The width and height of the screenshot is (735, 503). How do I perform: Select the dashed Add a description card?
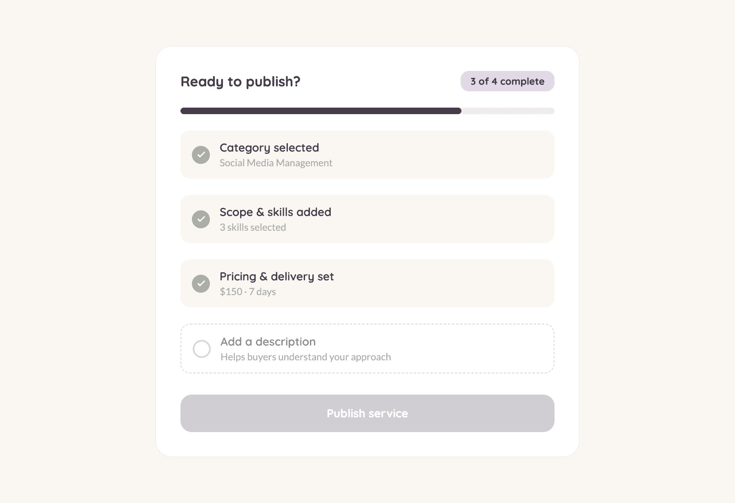pyautogui.click(x=367, y=349)
